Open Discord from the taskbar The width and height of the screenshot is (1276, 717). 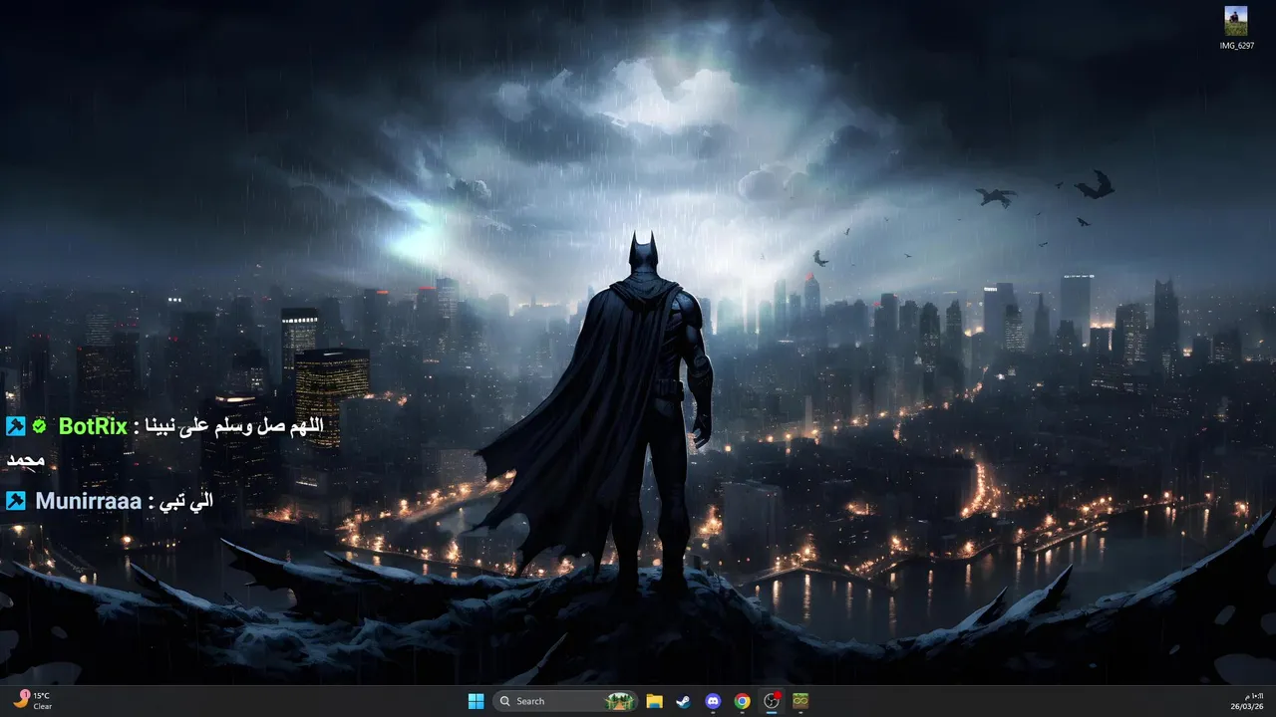(713, 701)
